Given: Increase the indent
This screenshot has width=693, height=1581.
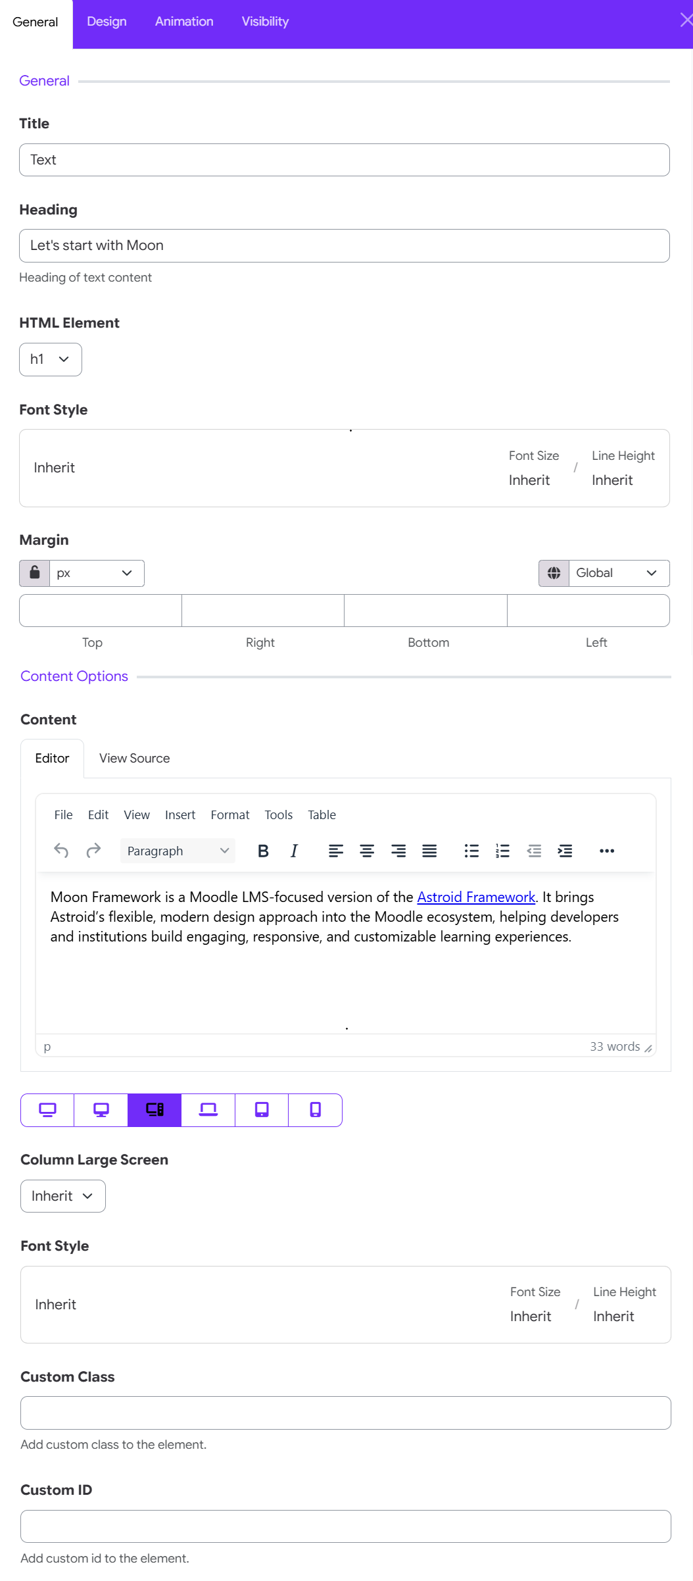Looking at the screenshot, I should point(565,851).
